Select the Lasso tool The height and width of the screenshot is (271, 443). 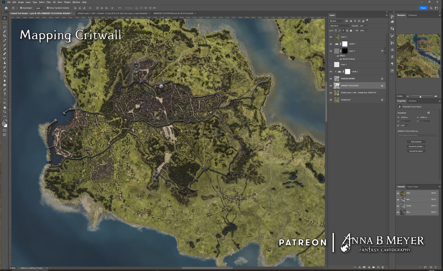4,27
